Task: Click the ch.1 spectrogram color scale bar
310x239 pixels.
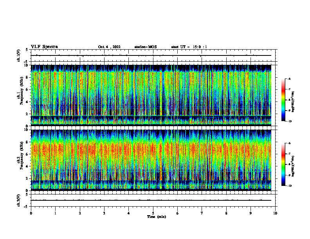Action: 283,100
